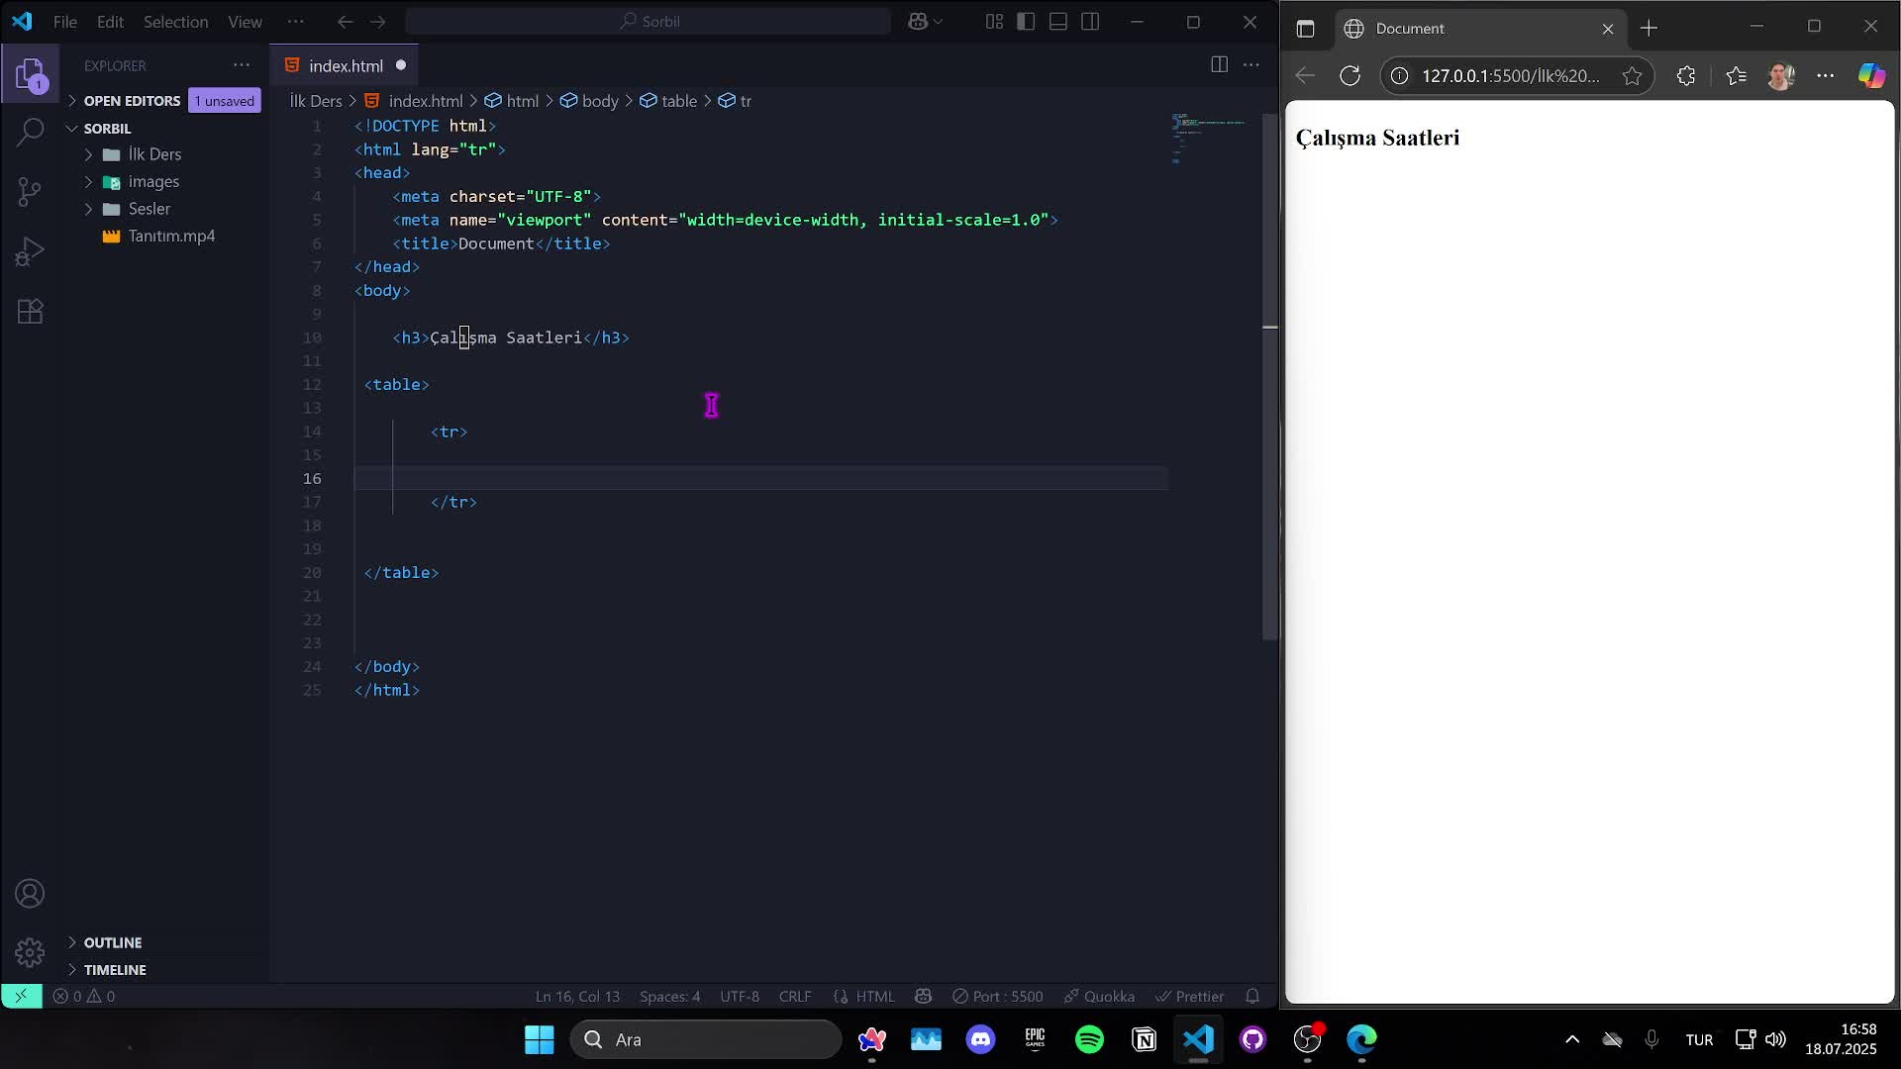The width and height of the screenshot is (1901, 1069).
Task: Change indentation via Spaces: 4
Action: pos(669,996)
